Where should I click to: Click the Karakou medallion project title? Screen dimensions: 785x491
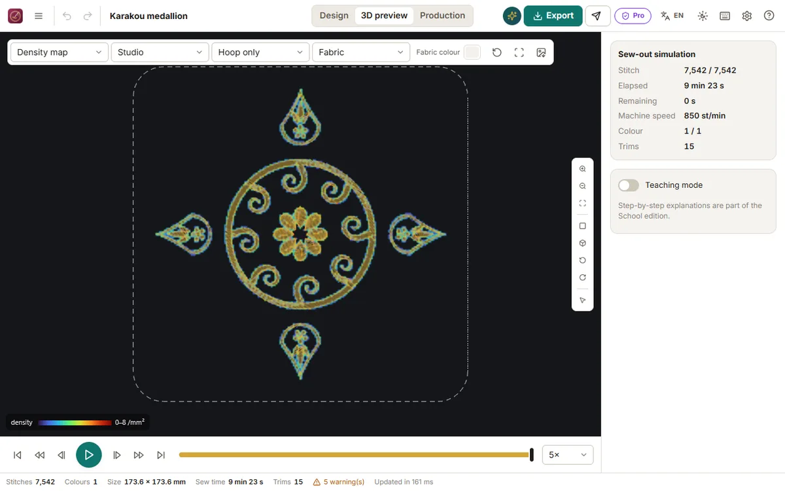click(148, 16)
